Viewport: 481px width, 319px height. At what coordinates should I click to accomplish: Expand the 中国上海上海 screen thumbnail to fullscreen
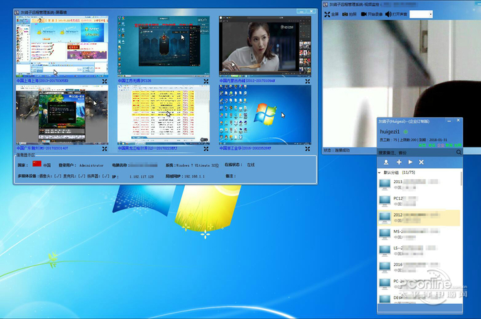point(104,80)
